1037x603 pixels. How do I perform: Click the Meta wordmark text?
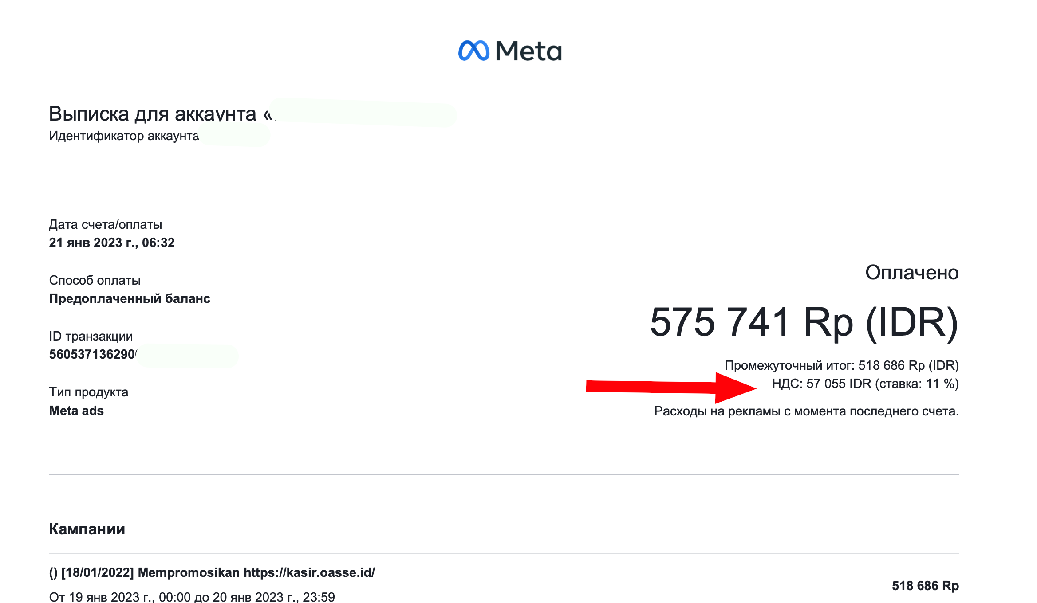click(x=528, y=51)
